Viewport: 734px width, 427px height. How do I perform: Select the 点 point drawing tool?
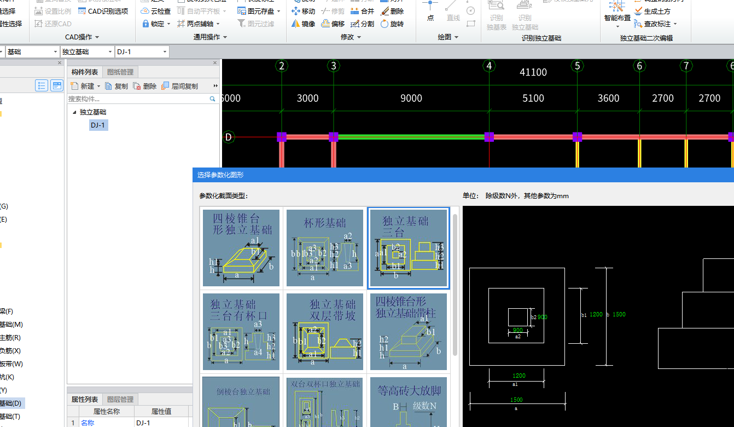[x=430, y=11]
